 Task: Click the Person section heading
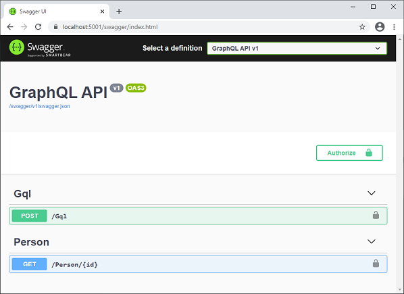32,242
